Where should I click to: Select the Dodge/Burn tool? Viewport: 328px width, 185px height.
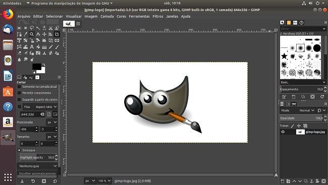click(x=32, y=59)
